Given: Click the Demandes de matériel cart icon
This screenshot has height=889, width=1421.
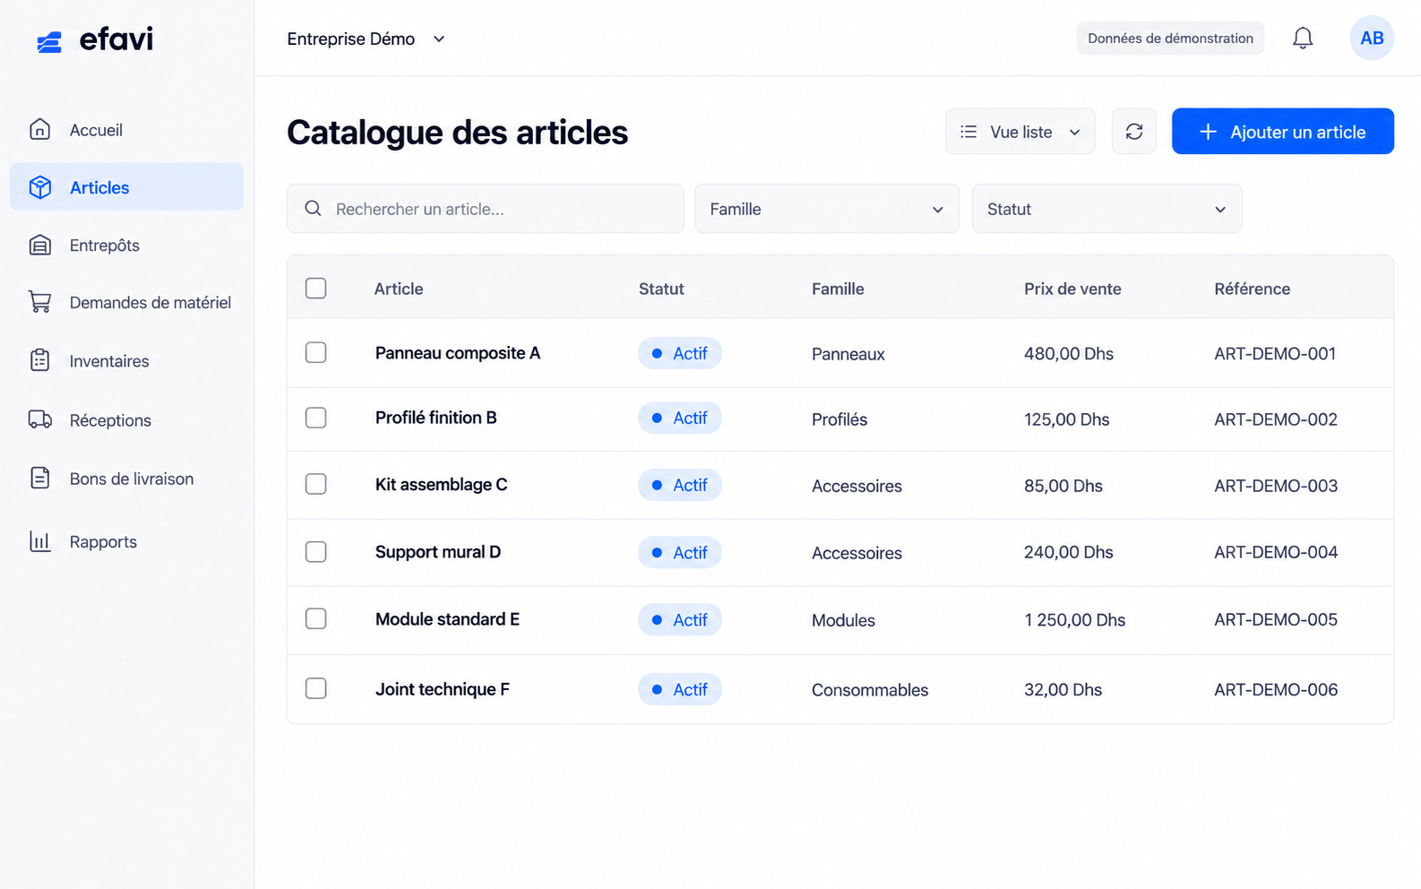Looking at the screenshot, I should (39, 302).
